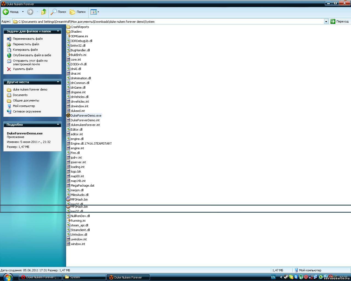This screenshot has width=351, height=281.
Task: Open Общие документы shared documents link
Action: (x=26, y=100)
